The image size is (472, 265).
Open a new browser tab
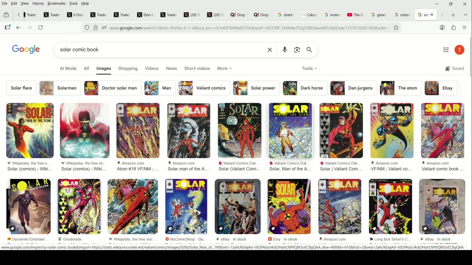pos(453,15)
